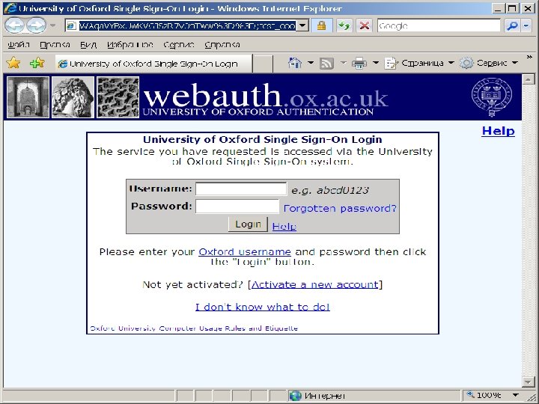
Task: Click the browser Back arrow button
Action: [x=14, y=25]
